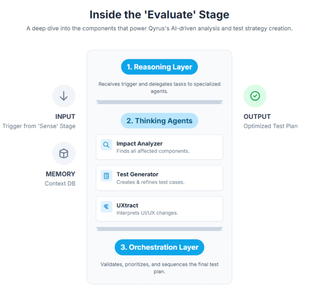The width and height of the screenshot is (311, 290).
Task: Click the 'Trigger from Sense Stage' text
Action: tap(39, 126)
